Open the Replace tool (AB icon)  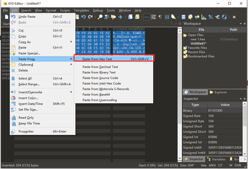click(107, 17)
